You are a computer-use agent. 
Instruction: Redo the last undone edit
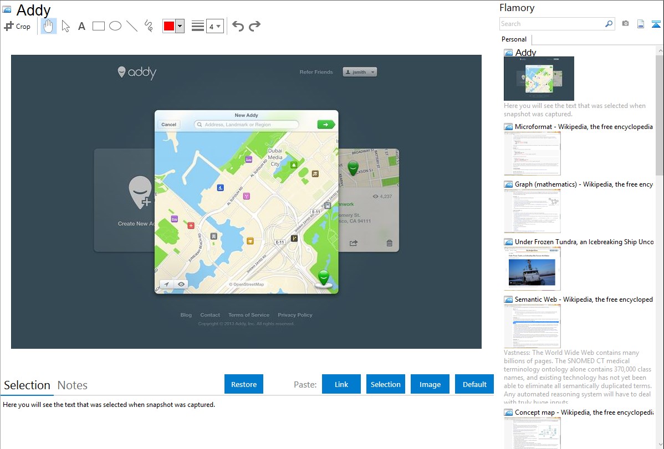coord(254,26)
